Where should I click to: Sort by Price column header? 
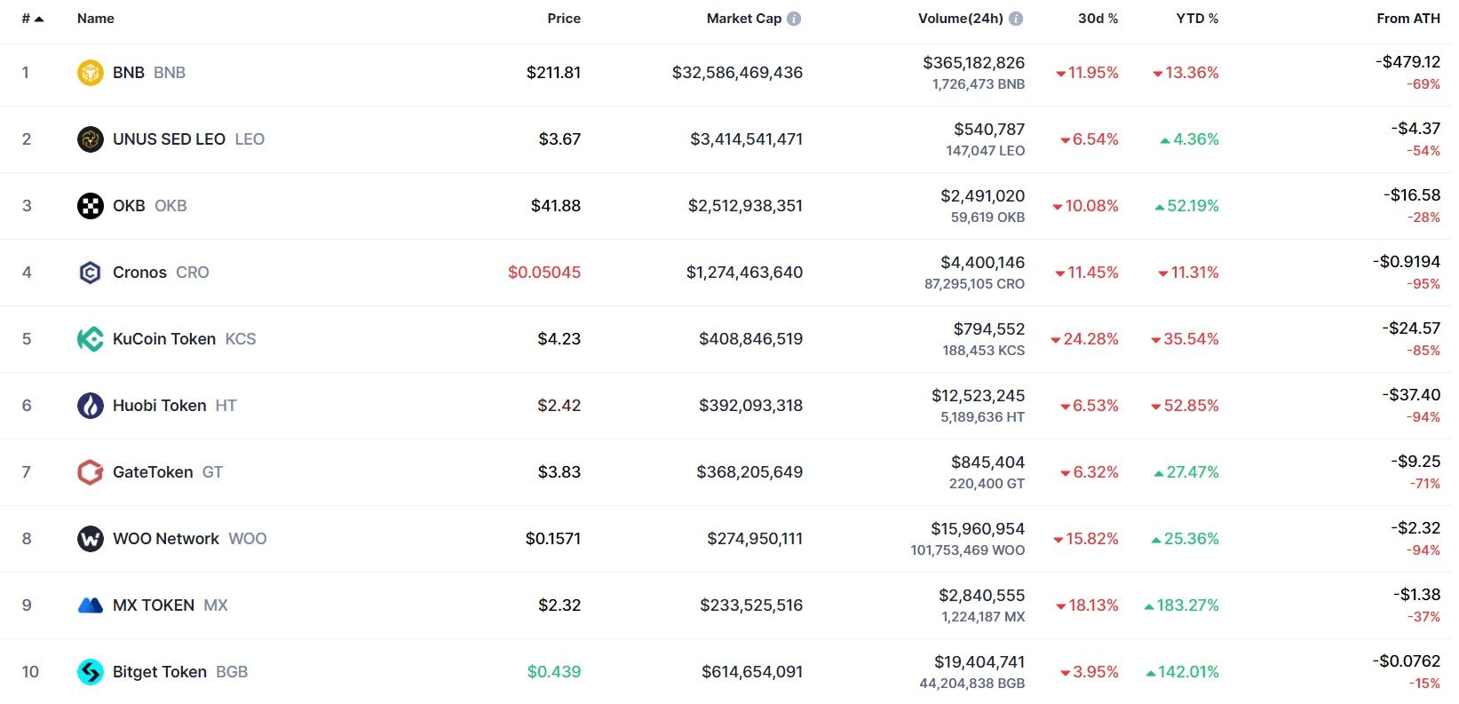click(563, 19)
